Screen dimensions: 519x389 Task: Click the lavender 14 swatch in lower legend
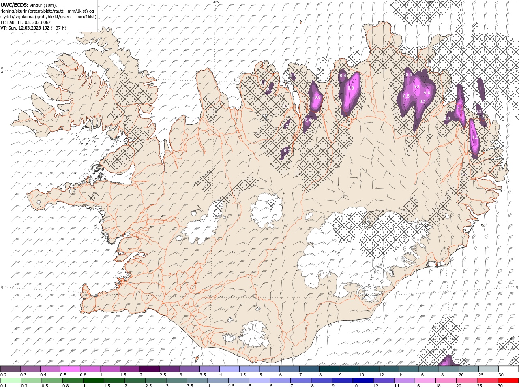(405, 380)
